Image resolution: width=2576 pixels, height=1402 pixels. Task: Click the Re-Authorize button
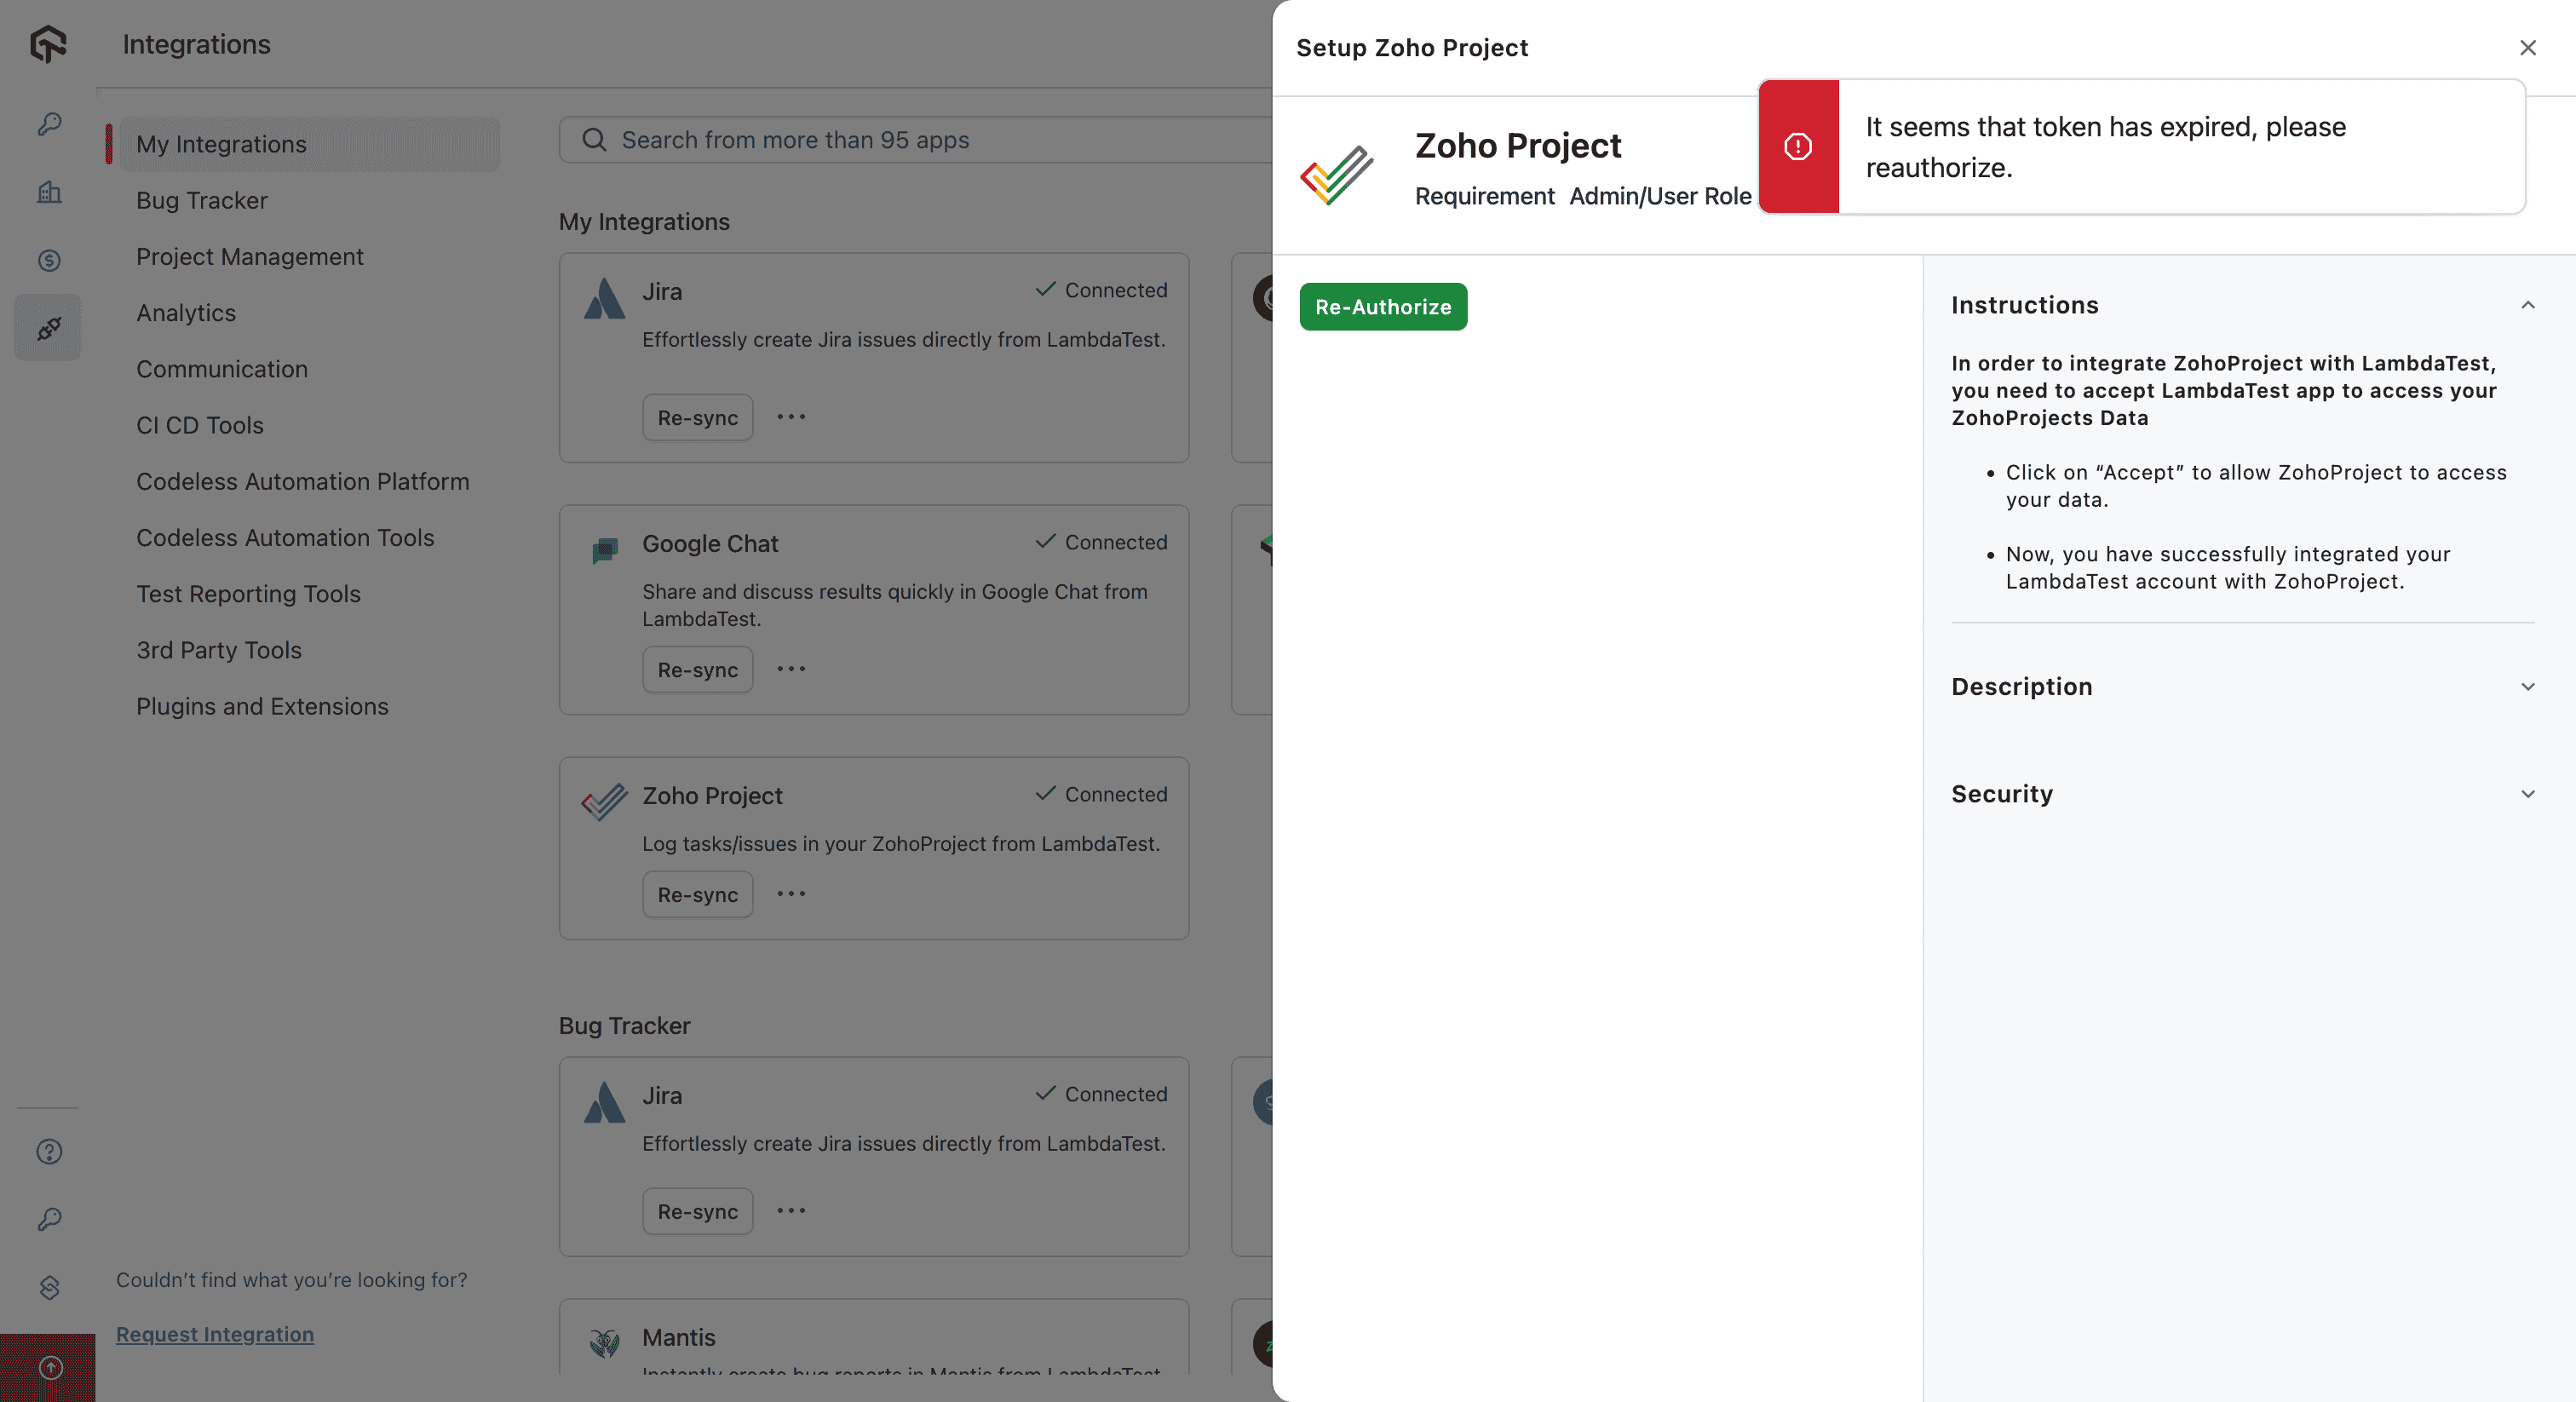(x=1383, y=307)
